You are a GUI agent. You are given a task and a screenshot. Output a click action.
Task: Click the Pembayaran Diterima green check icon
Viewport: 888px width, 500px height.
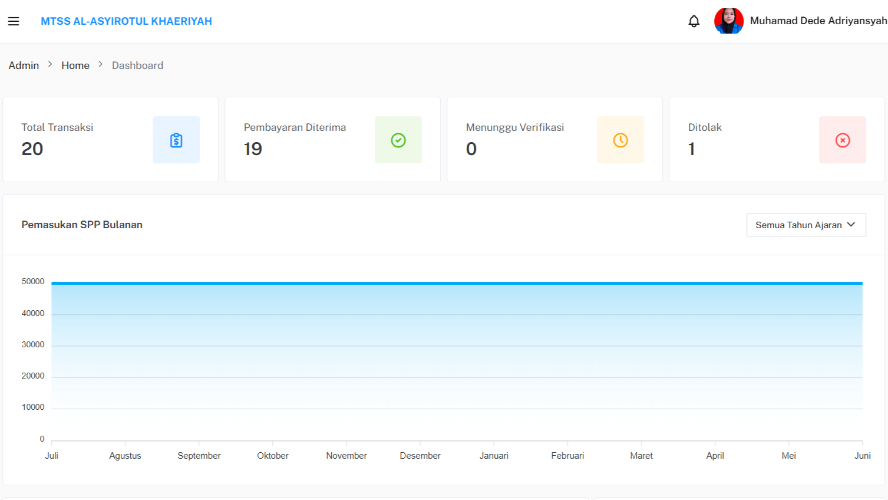398,140
